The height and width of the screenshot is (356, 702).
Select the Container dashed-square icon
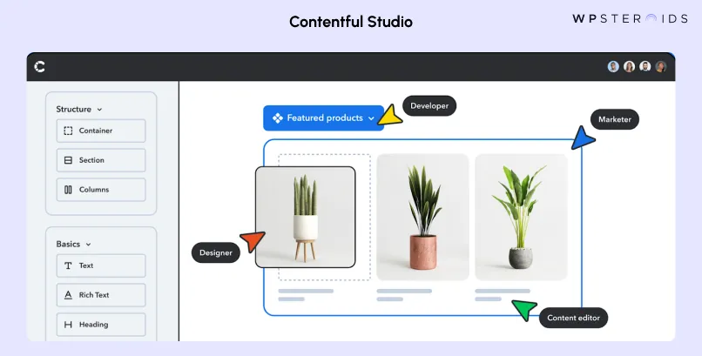(68, 131)
